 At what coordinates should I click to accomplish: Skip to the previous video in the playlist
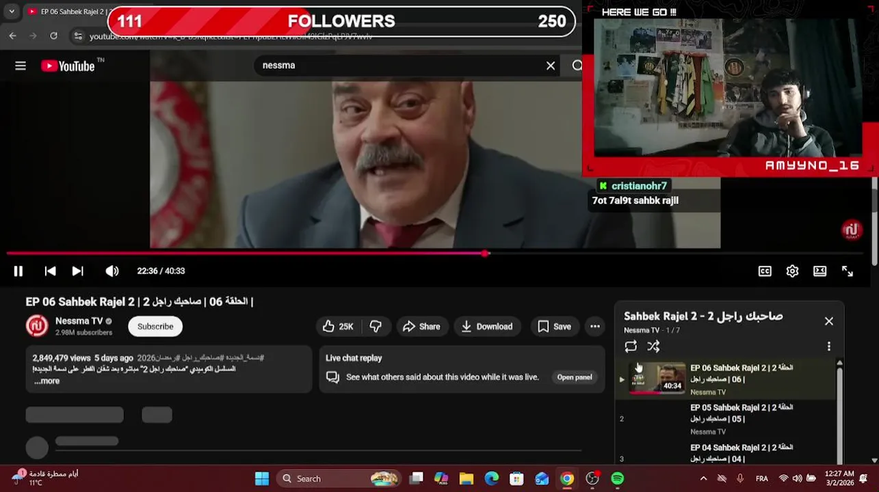50,271
